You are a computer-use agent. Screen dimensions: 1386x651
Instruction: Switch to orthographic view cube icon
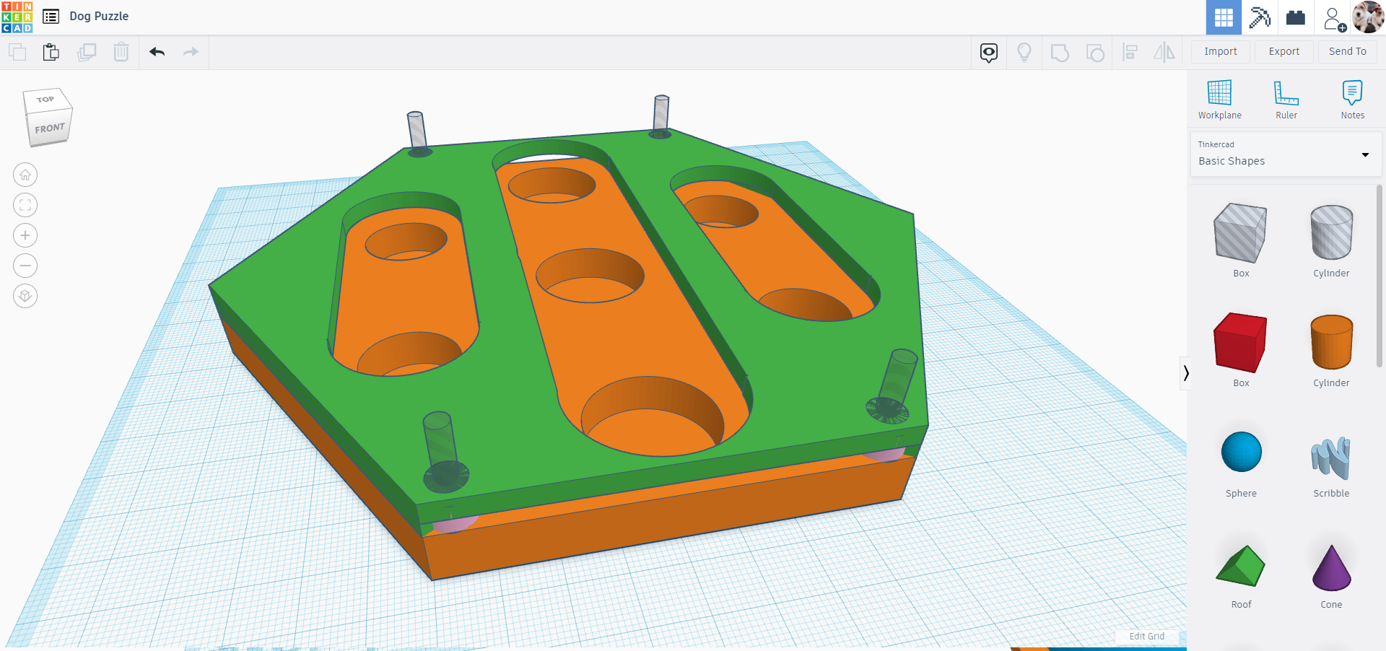[25, 296]
